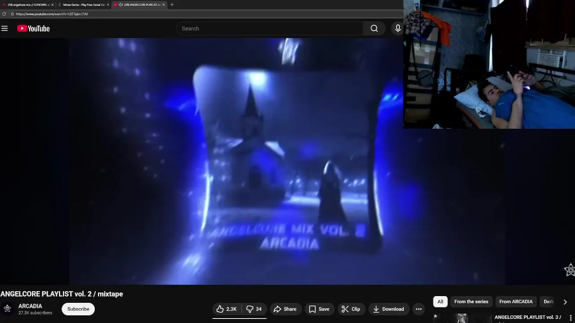Close the ANGELCORE PLAYLIST tab
Image resolution: width=575 pixels, height=323 pixels.
(x=164, y=4)
